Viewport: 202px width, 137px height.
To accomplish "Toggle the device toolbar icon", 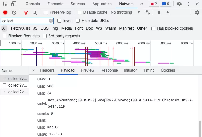I will 14,4.
